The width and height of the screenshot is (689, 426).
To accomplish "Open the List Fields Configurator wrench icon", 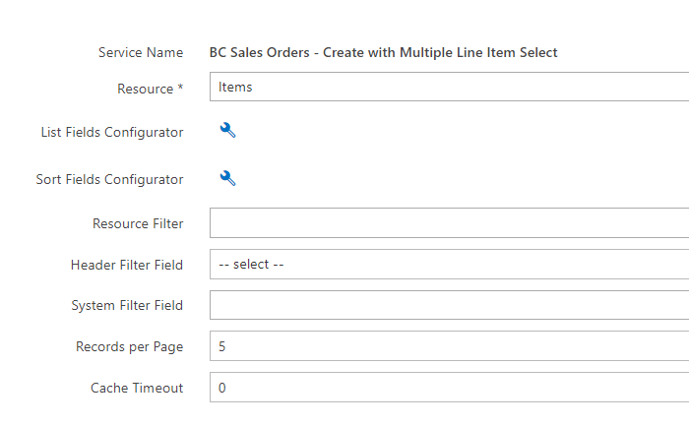I will (x=227, y=131).
